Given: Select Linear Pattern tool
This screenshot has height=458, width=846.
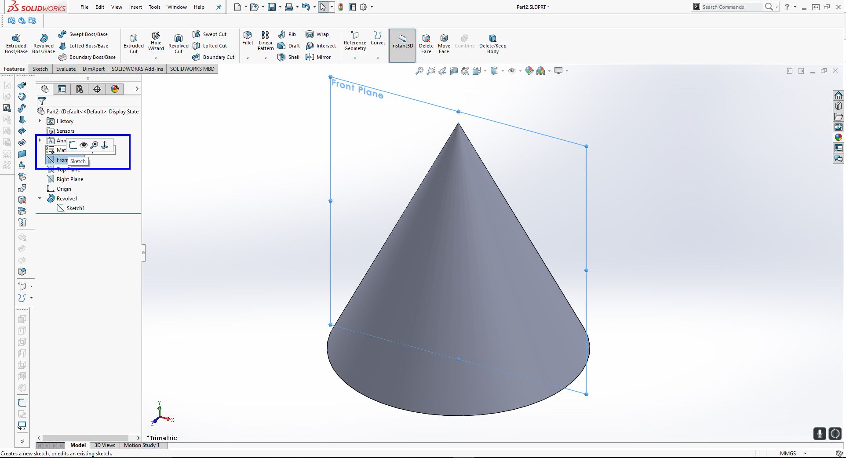Looking at the screenshot, I should [x=266, y=41].
